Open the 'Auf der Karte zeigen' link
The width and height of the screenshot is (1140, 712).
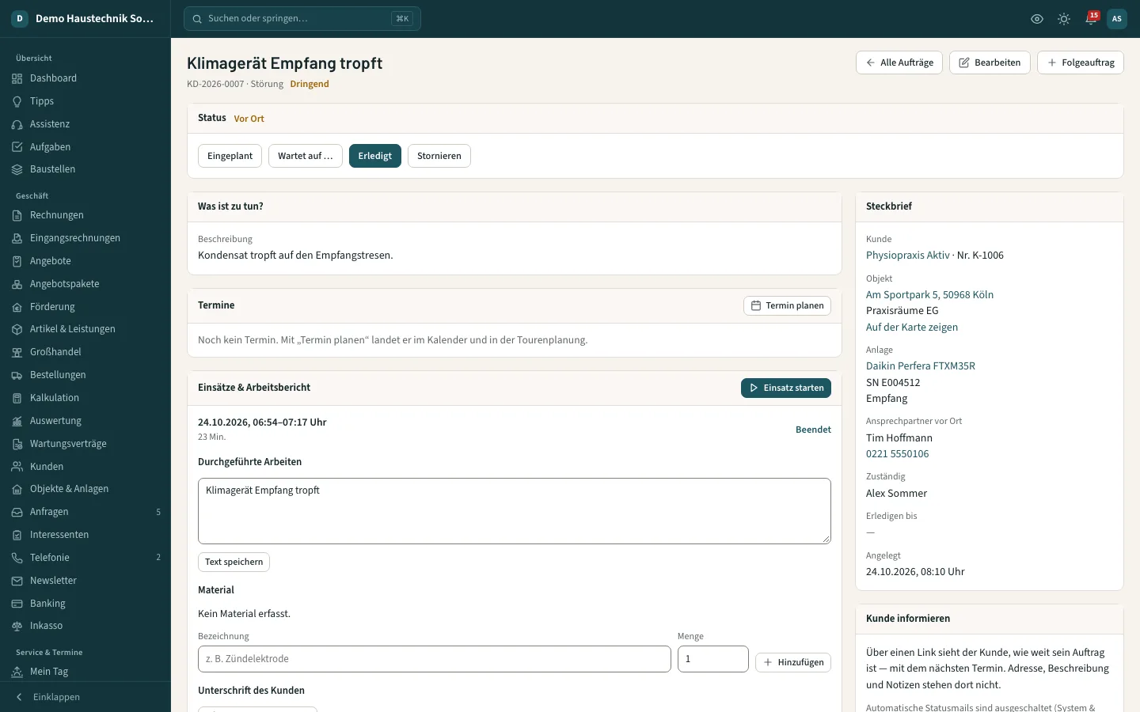[912, 327]
